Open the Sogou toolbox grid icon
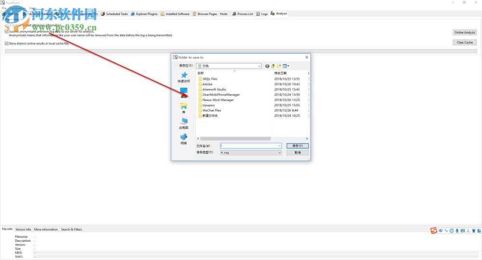Image resolution: width=482 pixels, height=260 pixels. coord(479,231)
